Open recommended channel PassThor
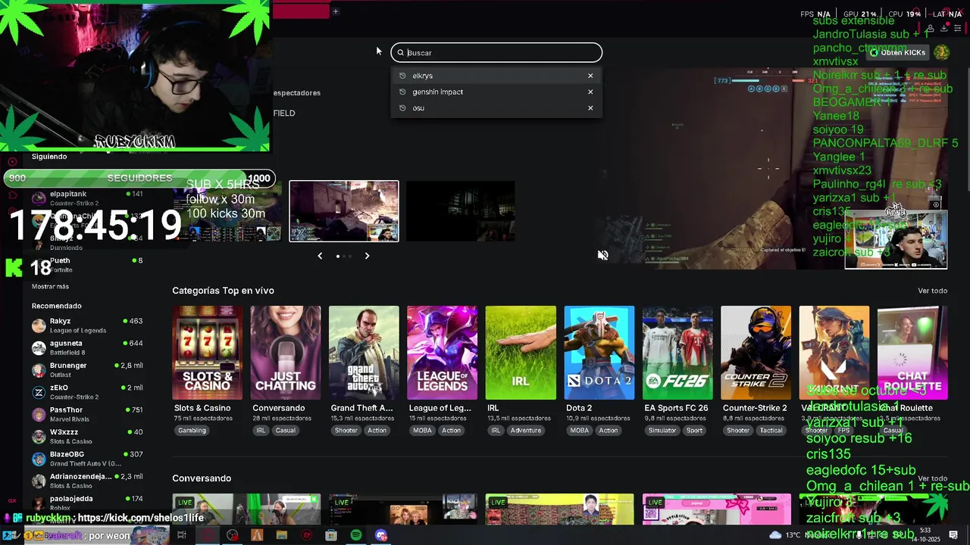970x545 pixels. pos(87,414)
